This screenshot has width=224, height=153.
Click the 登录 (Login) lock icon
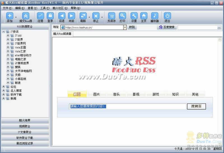50,16
